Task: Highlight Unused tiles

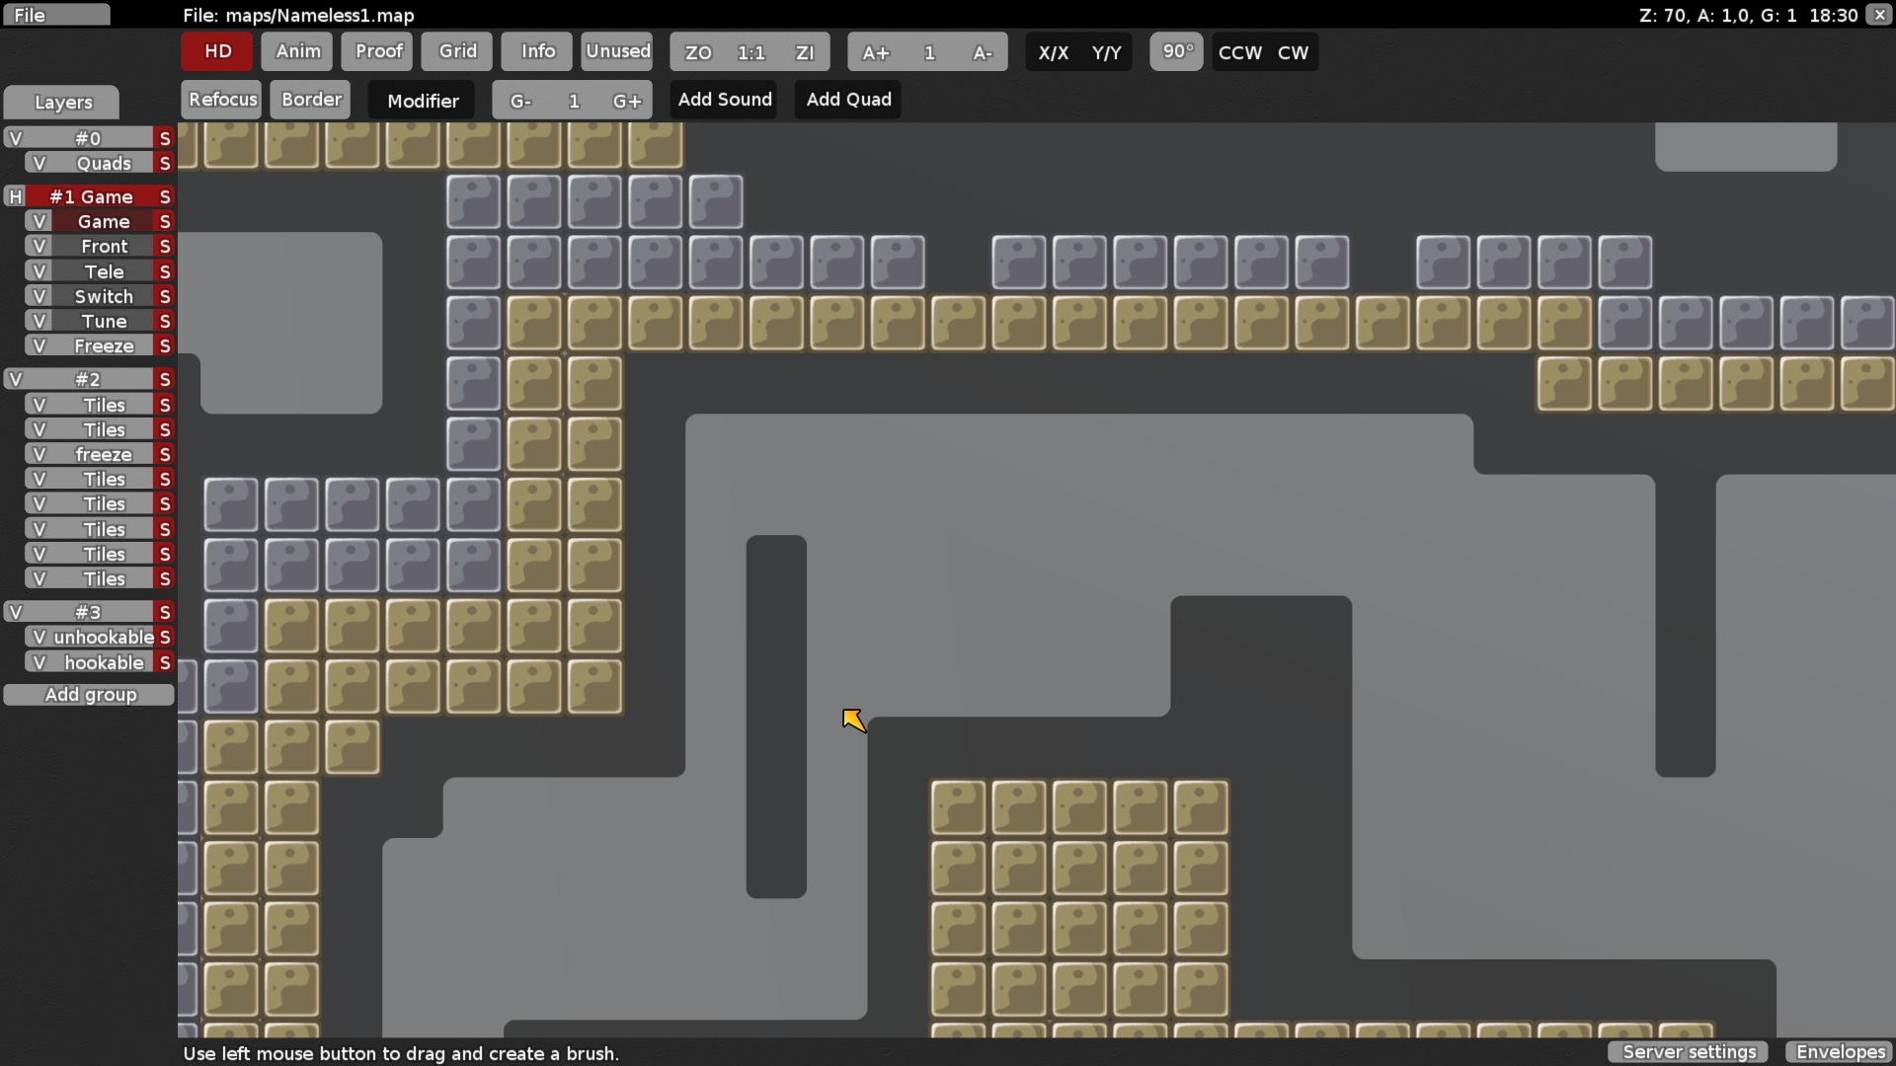Action: tap(616, 51)
